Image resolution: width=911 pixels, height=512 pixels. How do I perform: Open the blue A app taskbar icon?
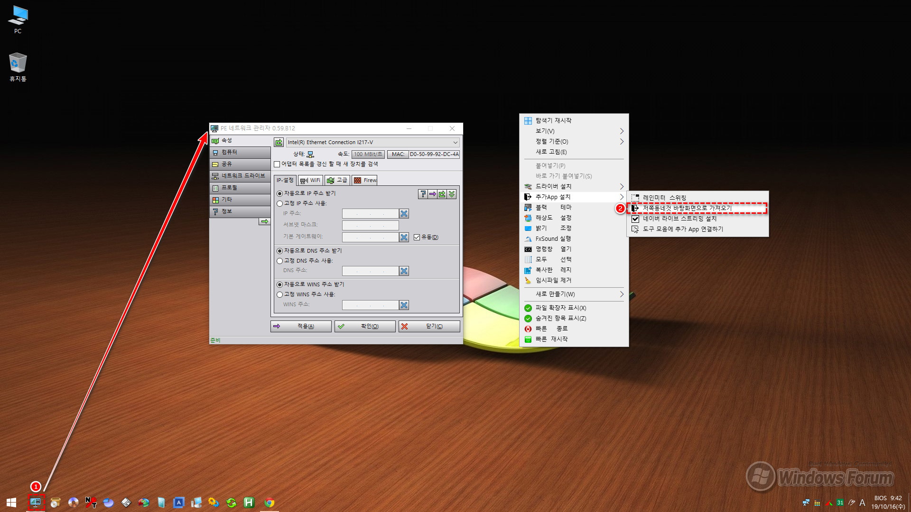(x=179, y=503)
